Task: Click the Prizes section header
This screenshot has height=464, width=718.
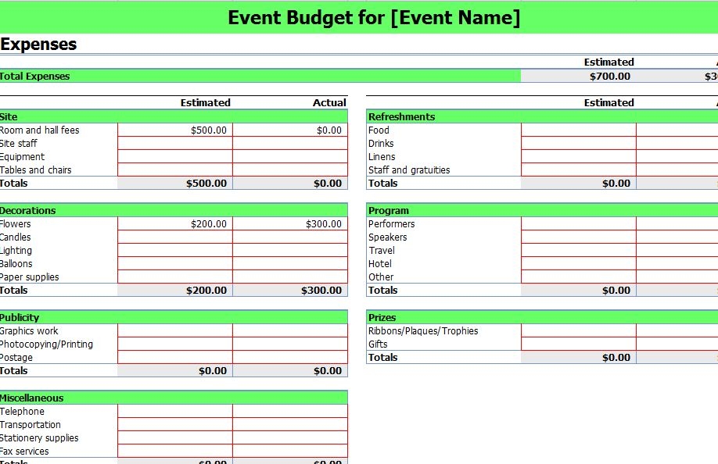Action: click(542, 317)
